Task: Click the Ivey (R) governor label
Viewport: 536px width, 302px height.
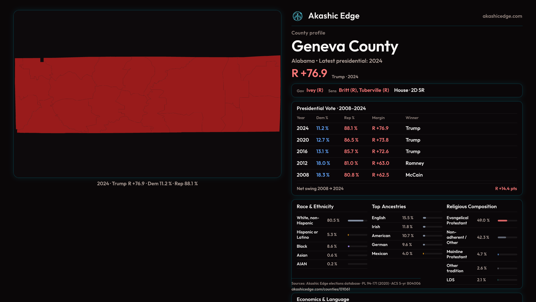Action: [315, 90]
